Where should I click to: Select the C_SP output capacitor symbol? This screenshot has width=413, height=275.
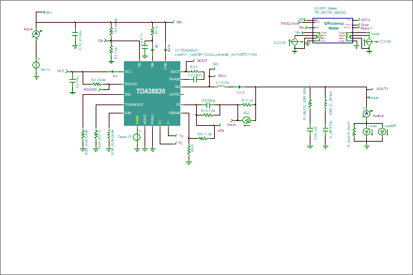coord(326,129)
